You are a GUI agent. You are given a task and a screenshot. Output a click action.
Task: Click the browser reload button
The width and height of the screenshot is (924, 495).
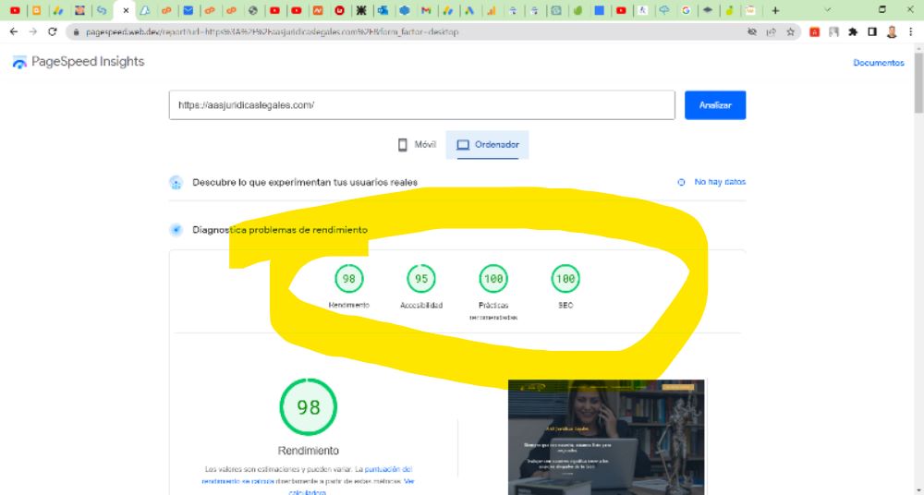pyautogui.click(x=52, y=31)
